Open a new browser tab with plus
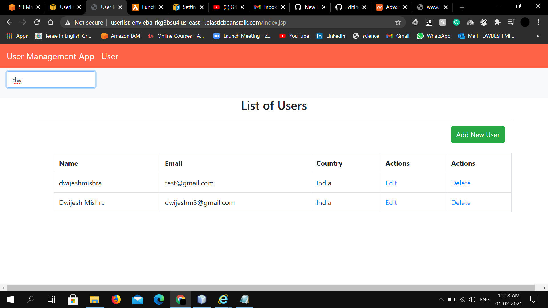Screen dimensions: 548x308 462,7
